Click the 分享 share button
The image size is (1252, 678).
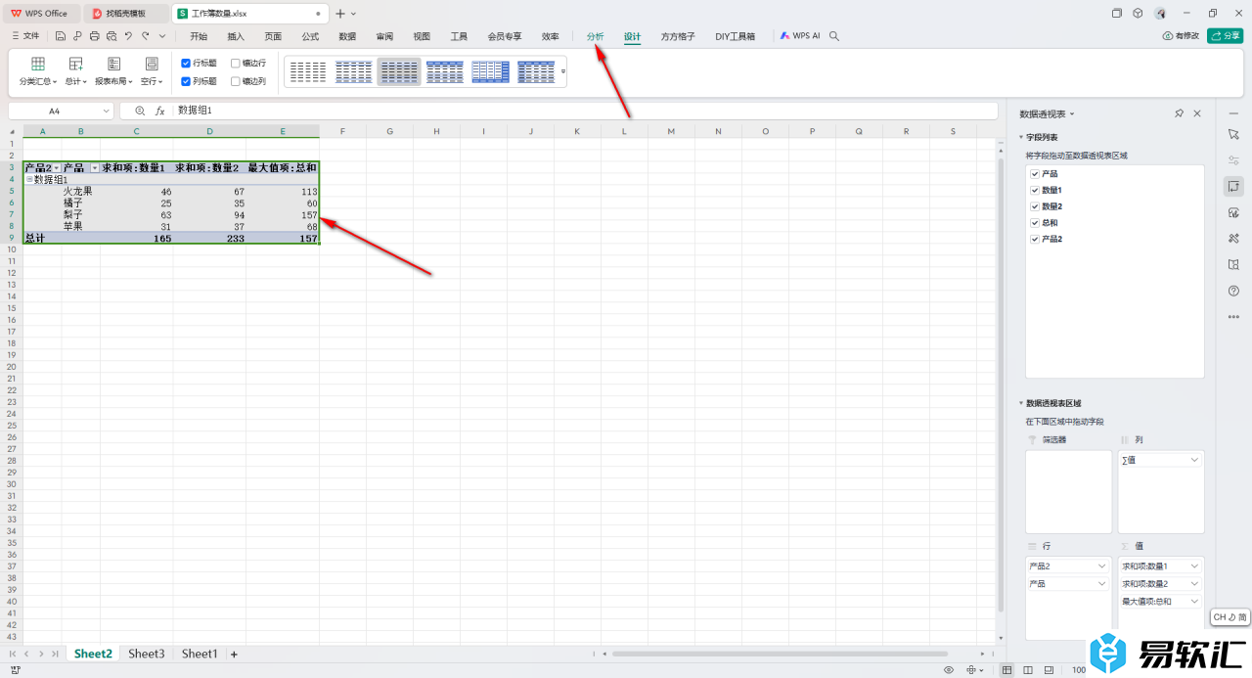click(x=1225, y=36)
